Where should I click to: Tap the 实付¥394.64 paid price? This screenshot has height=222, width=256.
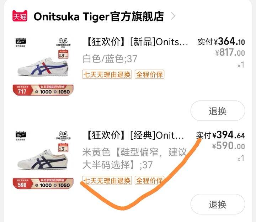point(220,135)
